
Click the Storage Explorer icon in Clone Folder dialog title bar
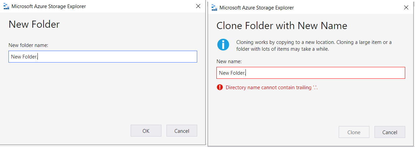click(214, 7)
